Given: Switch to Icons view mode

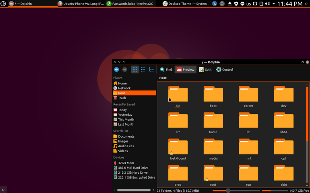Looking at the screenshot, I should [135, 69].
